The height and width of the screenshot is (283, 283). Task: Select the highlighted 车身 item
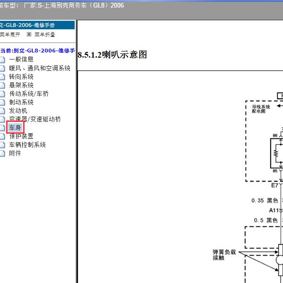pyautogui.click(x=15, y=128)
